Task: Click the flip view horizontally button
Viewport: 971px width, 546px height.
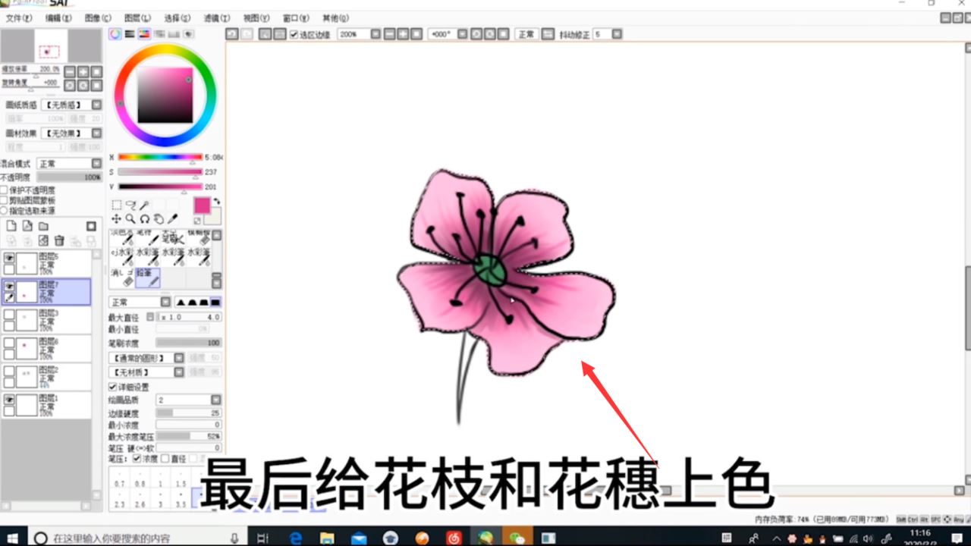Action: point(547,34)
